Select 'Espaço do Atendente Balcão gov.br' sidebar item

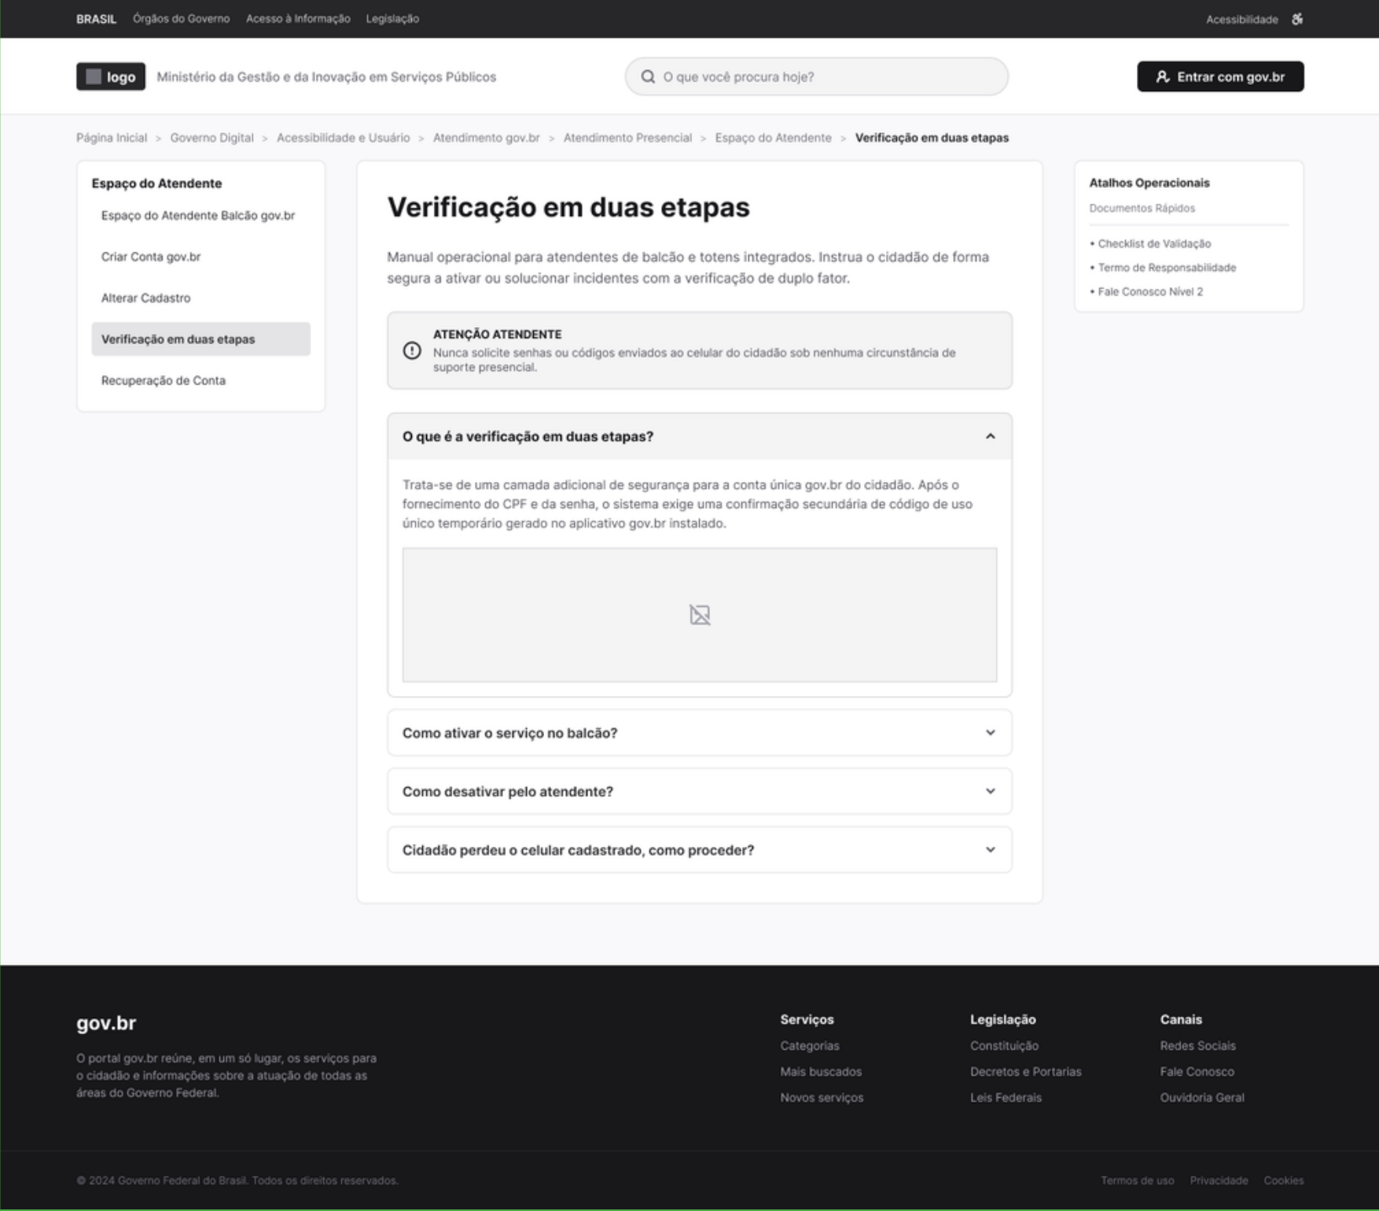click(x=200, y=215)
